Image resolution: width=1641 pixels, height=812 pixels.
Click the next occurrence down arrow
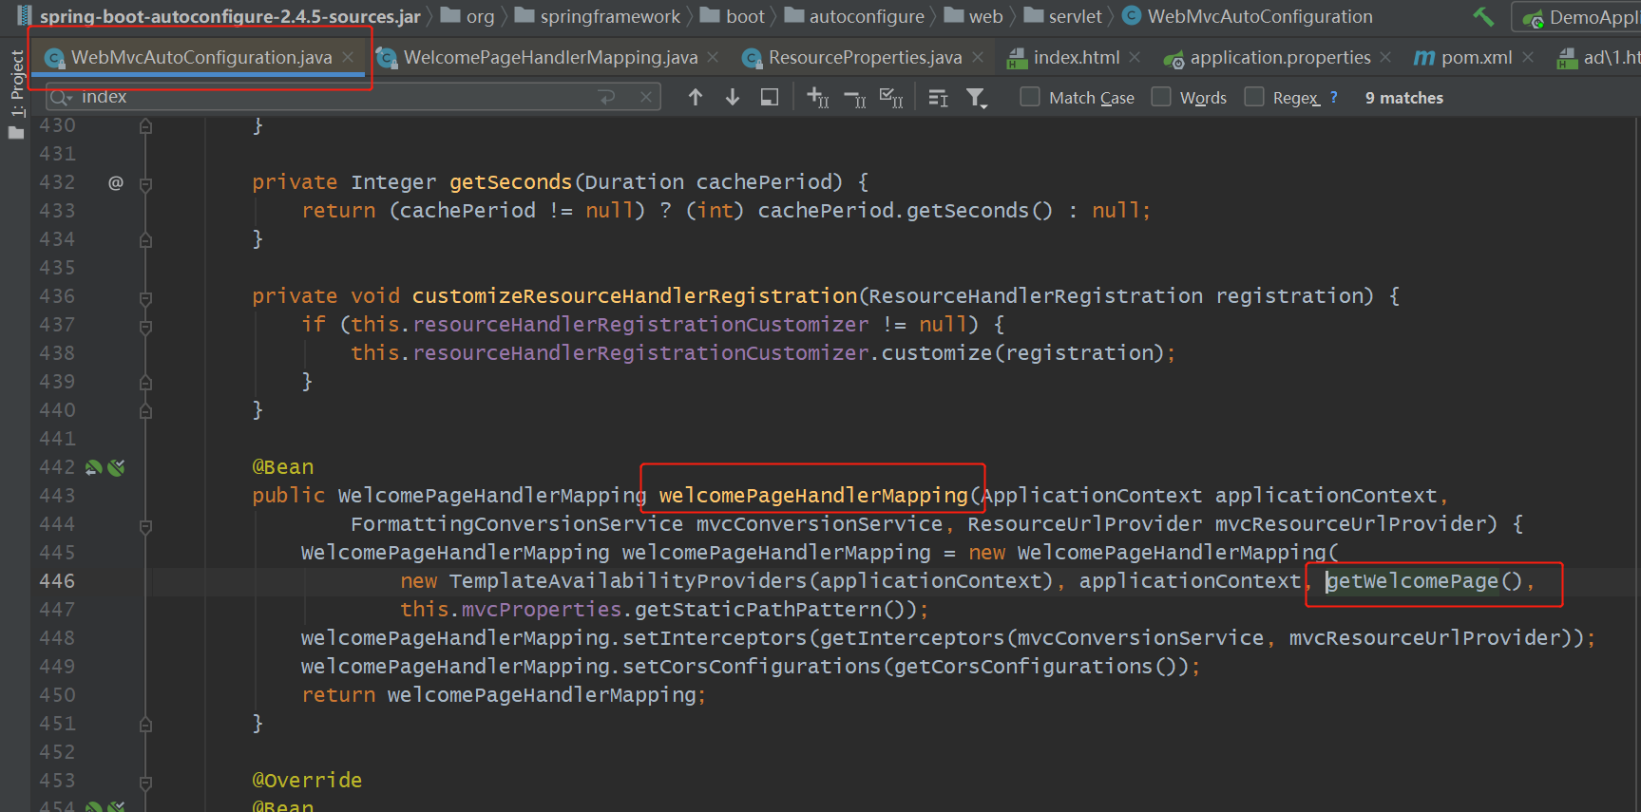coord(733,97)
